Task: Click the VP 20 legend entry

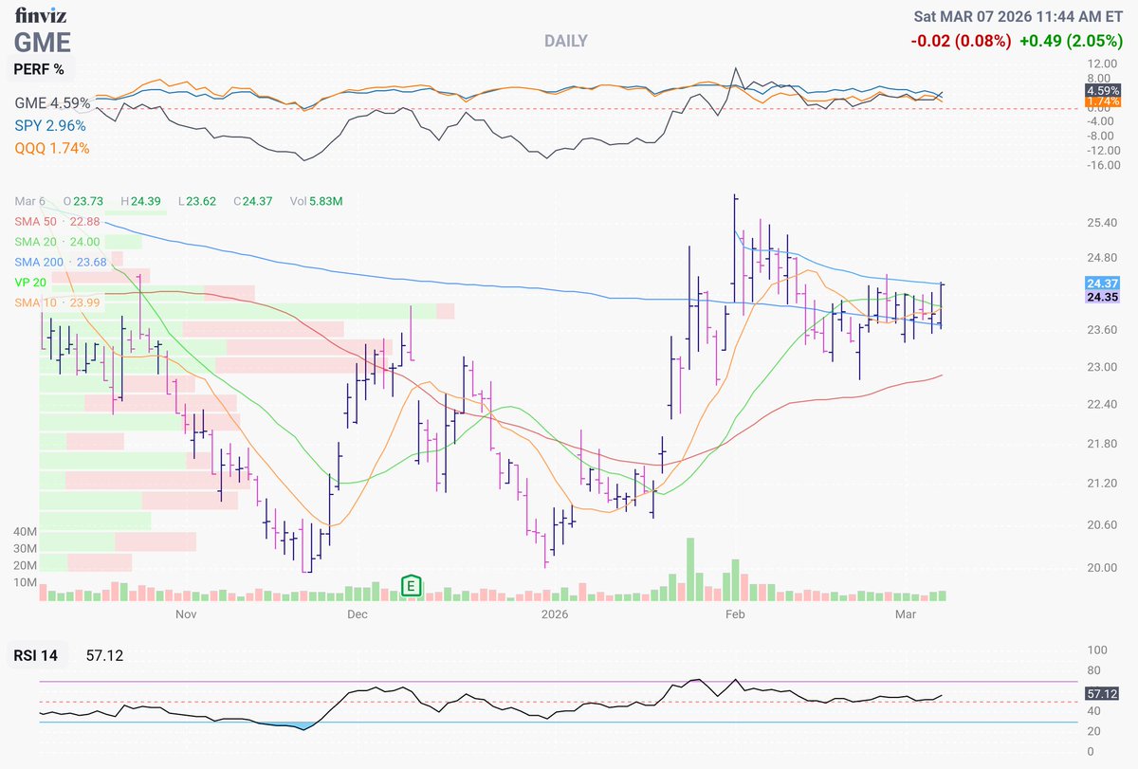Action: [32, 284]
